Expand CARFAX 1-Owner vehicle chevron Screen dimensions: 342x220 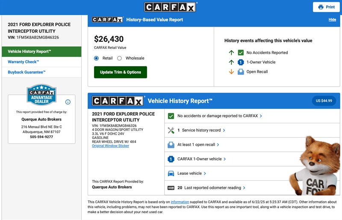pyautogui.click(x=225, y=159)
